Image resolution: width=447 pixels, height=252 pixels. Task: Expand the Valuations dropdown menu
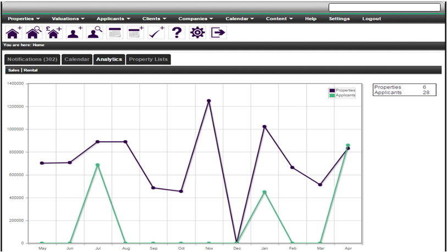pos(68,19)
